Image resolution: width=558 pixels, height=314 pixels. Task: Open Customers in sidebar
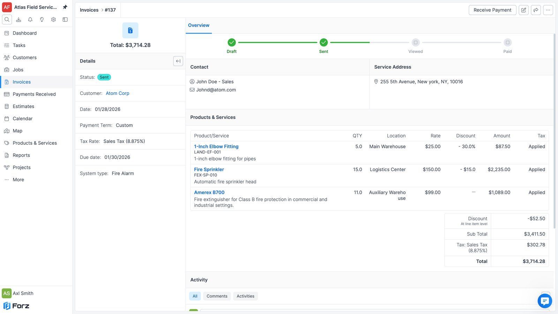36,58
